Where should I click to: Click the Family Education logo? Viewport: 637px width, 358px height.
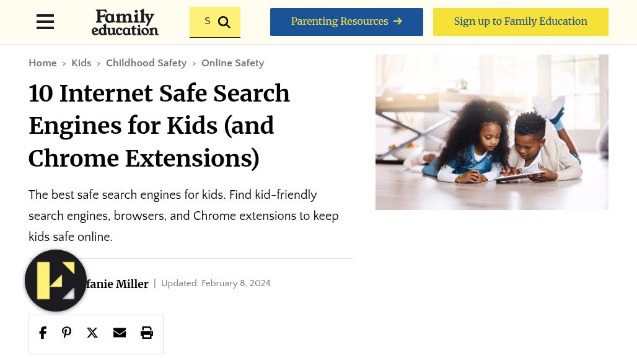coord(125,22)
